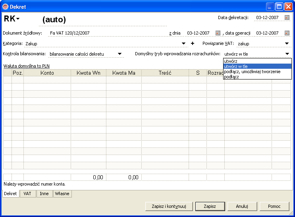
Task: Open the data operacji calendar picker
Action: [x=287, y=33]
